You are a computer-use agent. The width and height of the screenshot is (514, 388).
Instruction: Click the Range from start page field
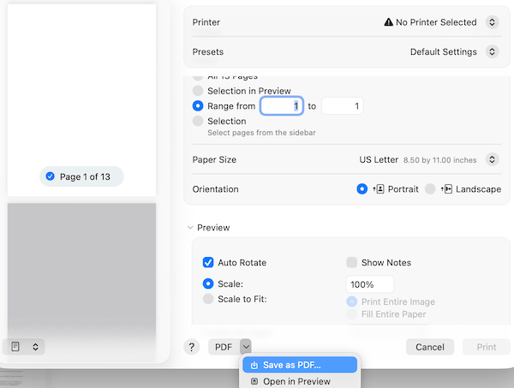tap(282, 106)
